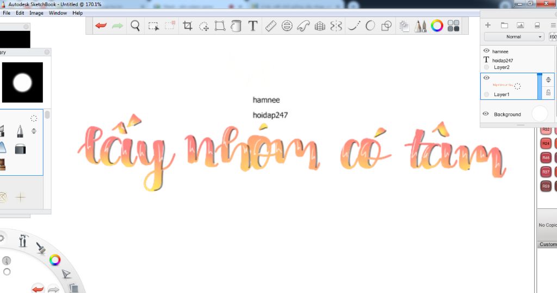Image resolution: width=557 pixels, height=293 pixels.
Task: Open the Window menu
Action: pos(58,13)
